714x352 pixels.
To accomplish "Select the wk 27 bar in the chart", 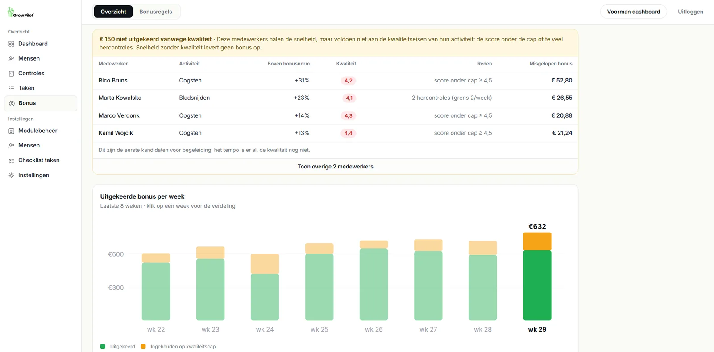I will point(428,280).
